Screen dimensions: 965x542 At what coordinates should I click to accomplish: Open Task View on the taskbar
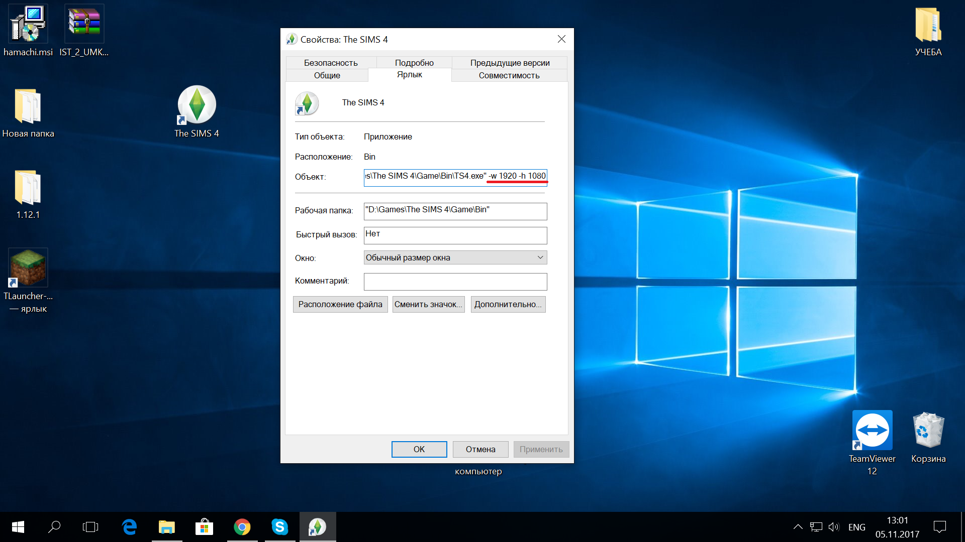point(90,527)
